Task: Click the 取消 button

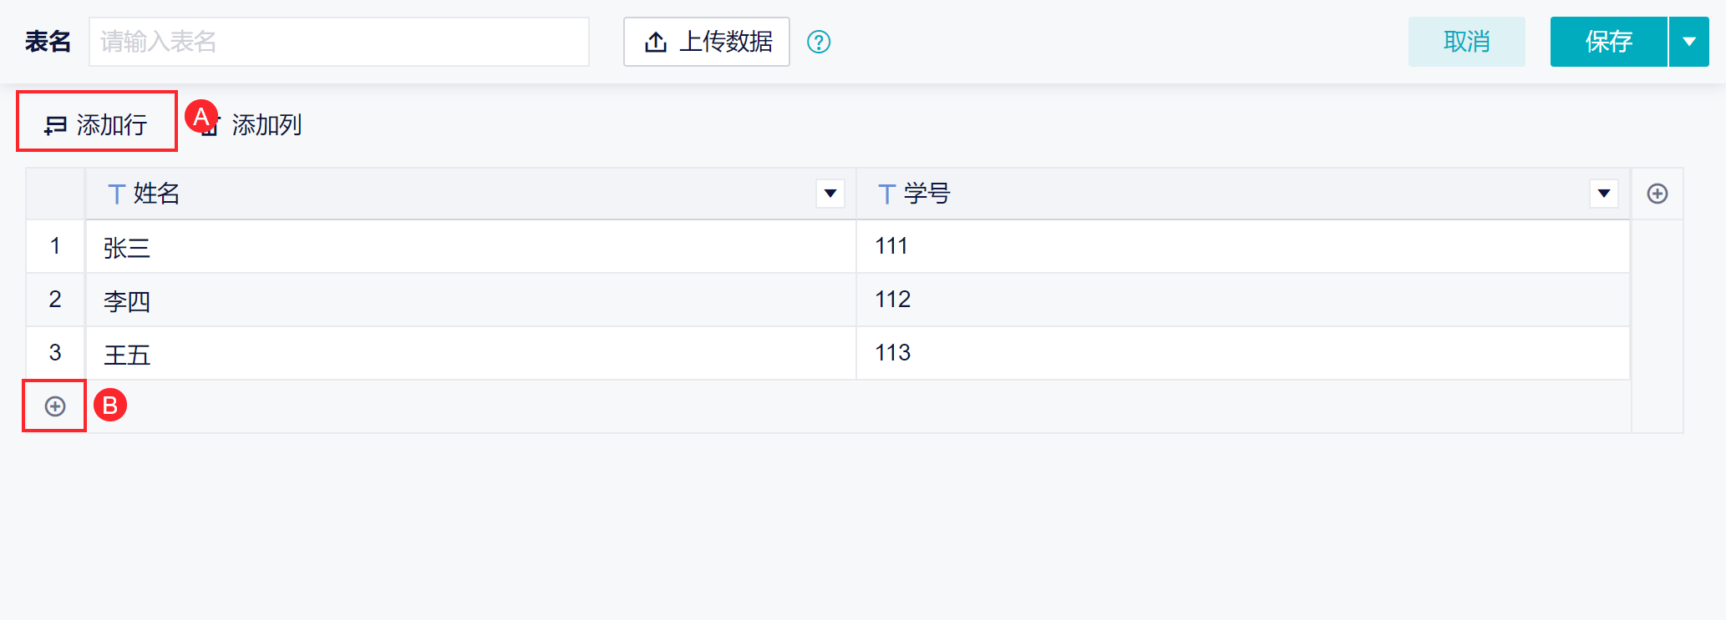Action: (x=1467, y=42)
